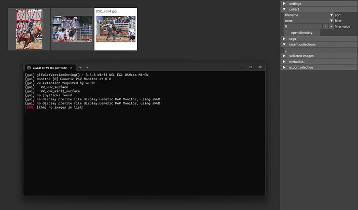Screen dimensions: 358x210
Task: Minimize the terminal window
Action: tap(241, 67)
